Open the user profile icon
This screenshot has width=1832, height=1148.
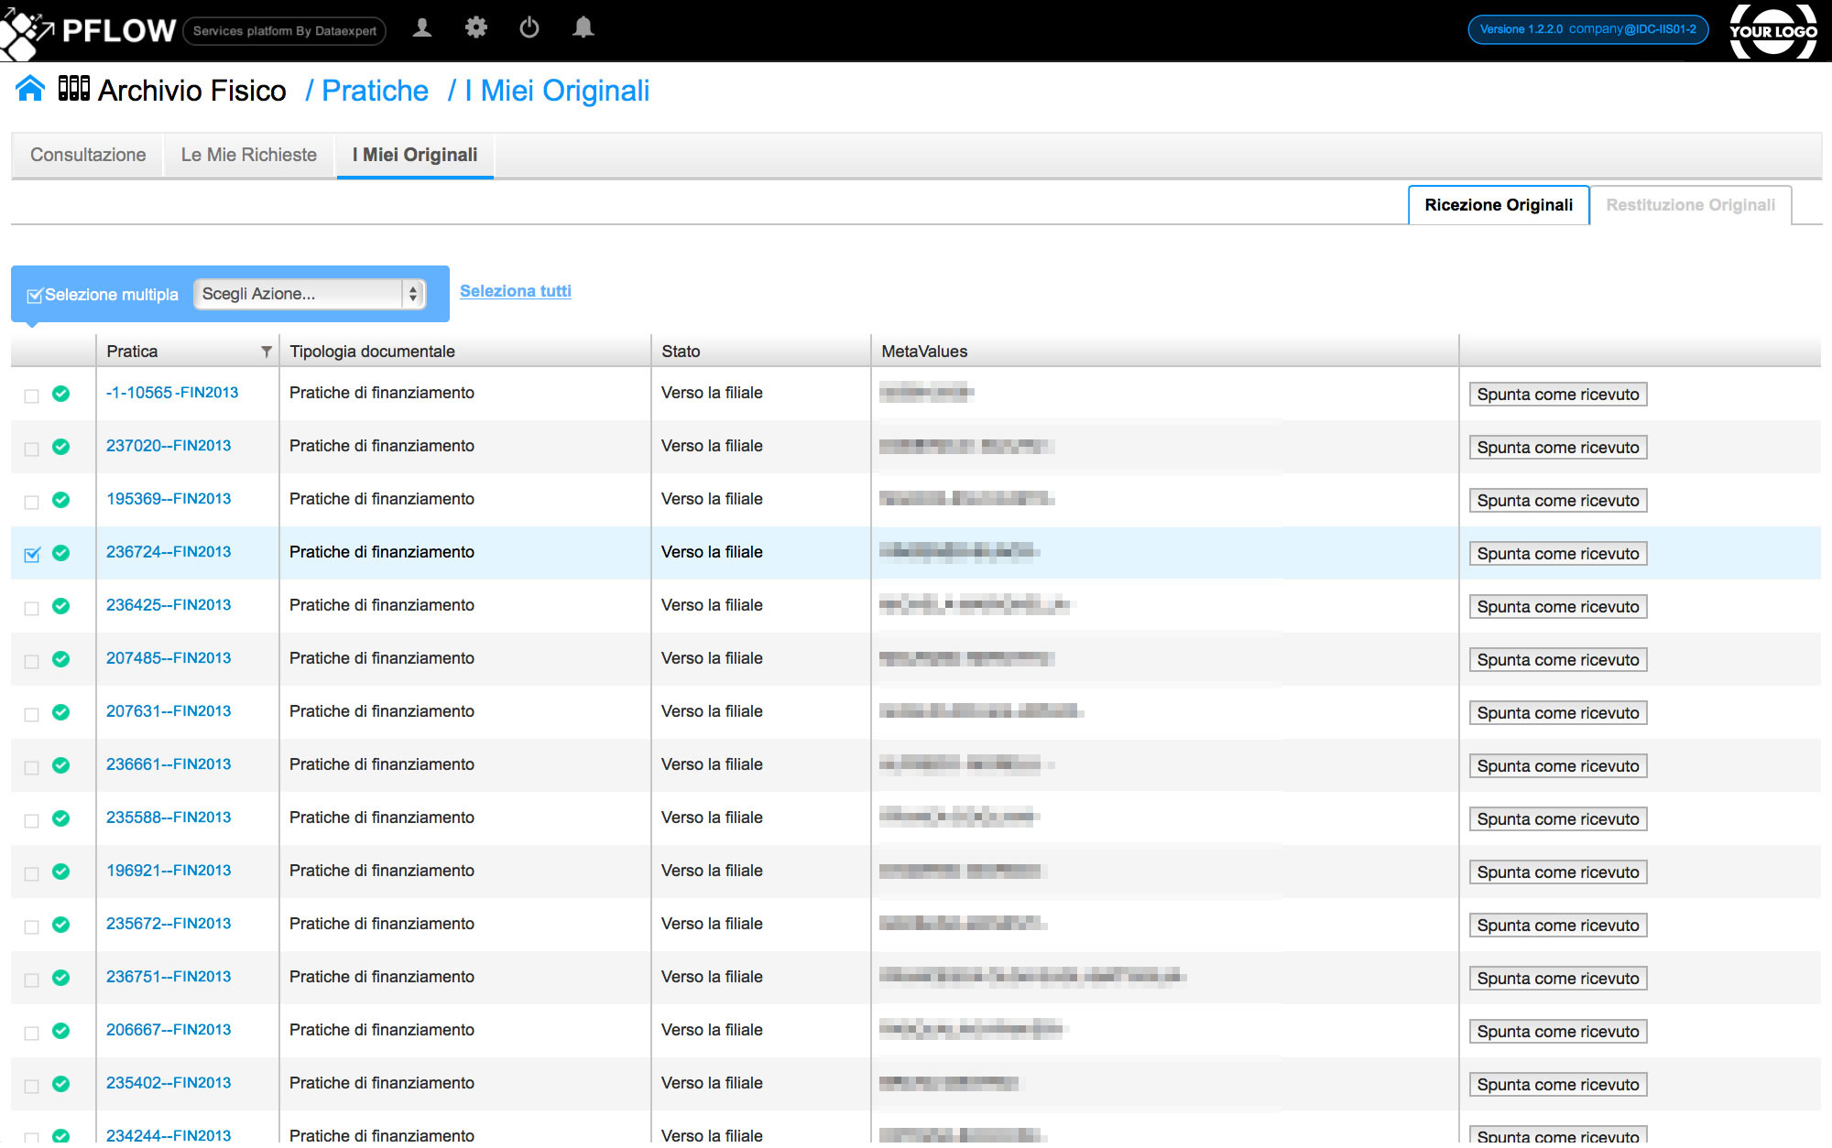click(422, 28)
